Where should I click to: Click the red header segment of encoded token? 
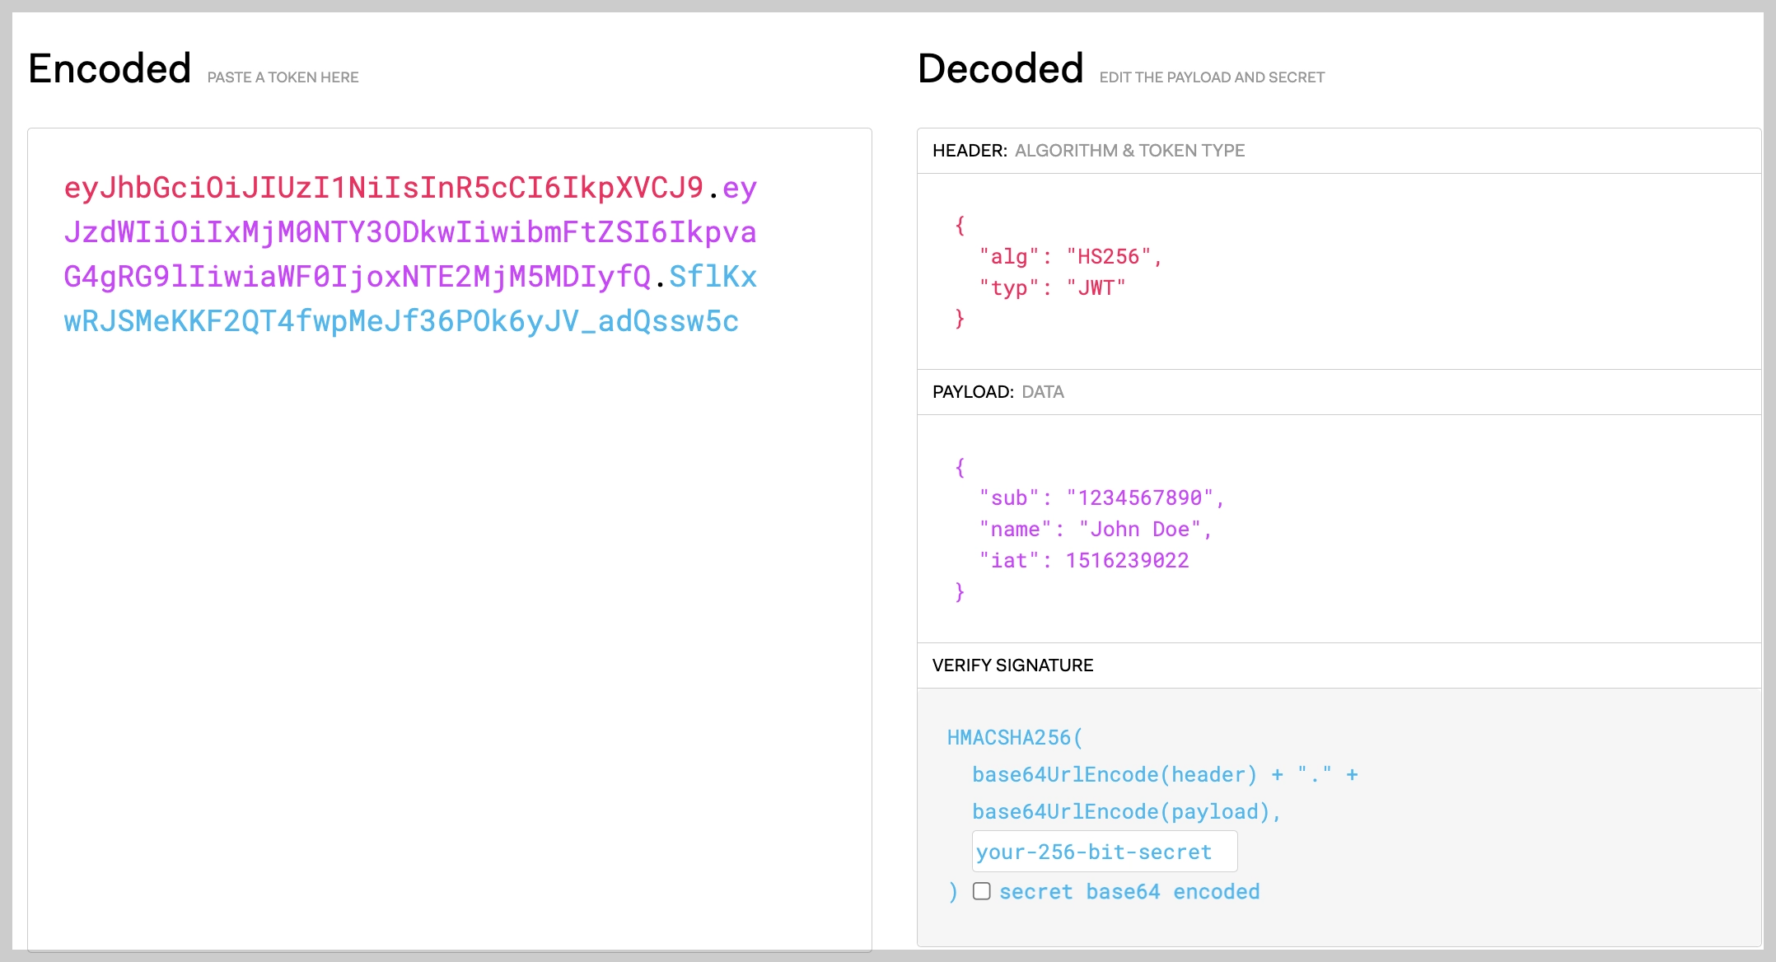383,188
